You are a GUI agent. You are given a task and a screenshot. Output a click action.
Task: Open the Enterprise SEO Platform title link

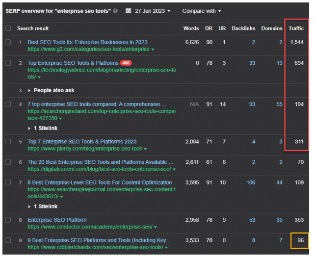57,220
